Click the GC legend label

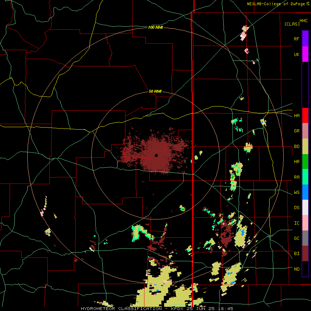tap(296, 238)
